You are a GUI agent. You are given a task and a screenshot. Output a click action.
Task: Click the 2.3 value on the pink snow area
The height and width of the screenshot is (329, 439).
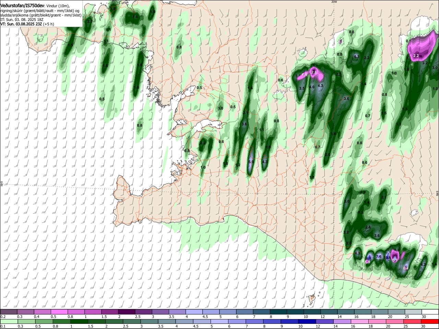pyautogui.click(x=313, y=72)
